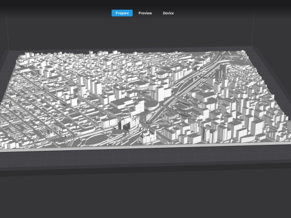Select the Prepare tab
The width and height of the screenshot is (291, 218).
click(x=122, y=13)
